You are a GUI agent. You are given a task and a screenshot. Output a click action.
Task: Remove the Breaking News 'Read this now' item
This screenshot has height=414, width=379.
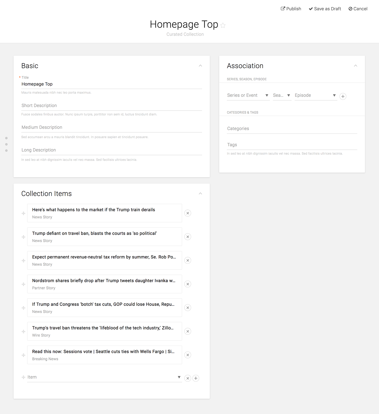(188, 355)
